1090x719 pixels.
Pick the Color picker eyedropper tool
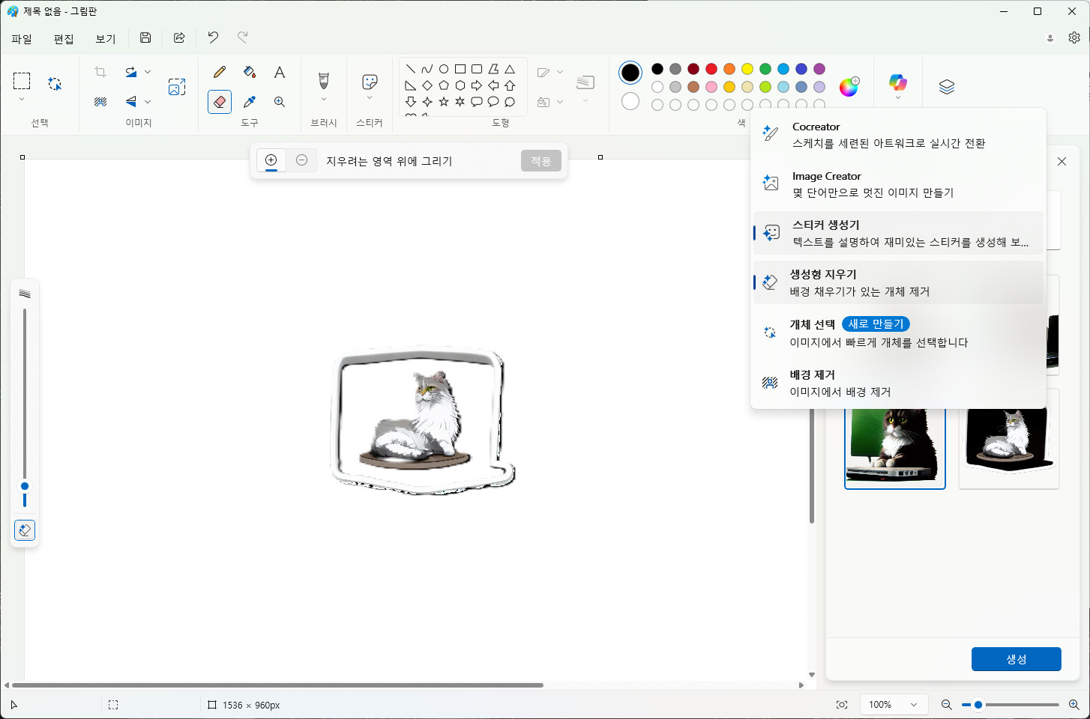pos(250,102)
